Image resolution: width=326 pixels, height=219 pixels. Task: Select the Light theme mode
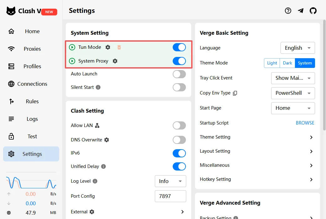[x=272, y=63]
